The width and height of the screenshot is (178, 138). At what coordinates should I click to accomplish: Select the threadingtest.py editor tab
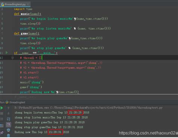pyautogui.click(x=15, y=5)
